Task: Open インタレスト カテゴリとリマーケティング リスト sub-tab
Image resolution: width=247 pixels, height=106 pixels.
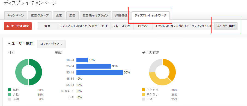Action: [x=183, y=26]
